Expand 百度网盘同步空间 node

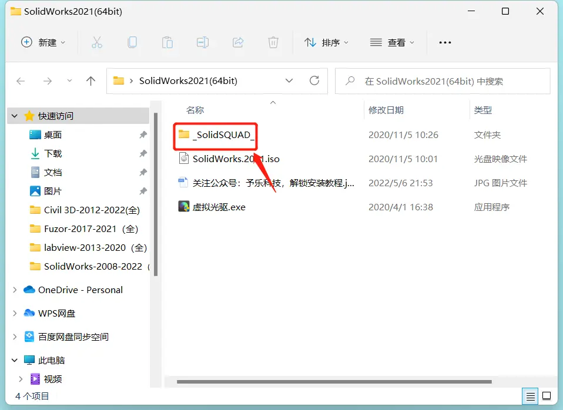coord(14,337)
